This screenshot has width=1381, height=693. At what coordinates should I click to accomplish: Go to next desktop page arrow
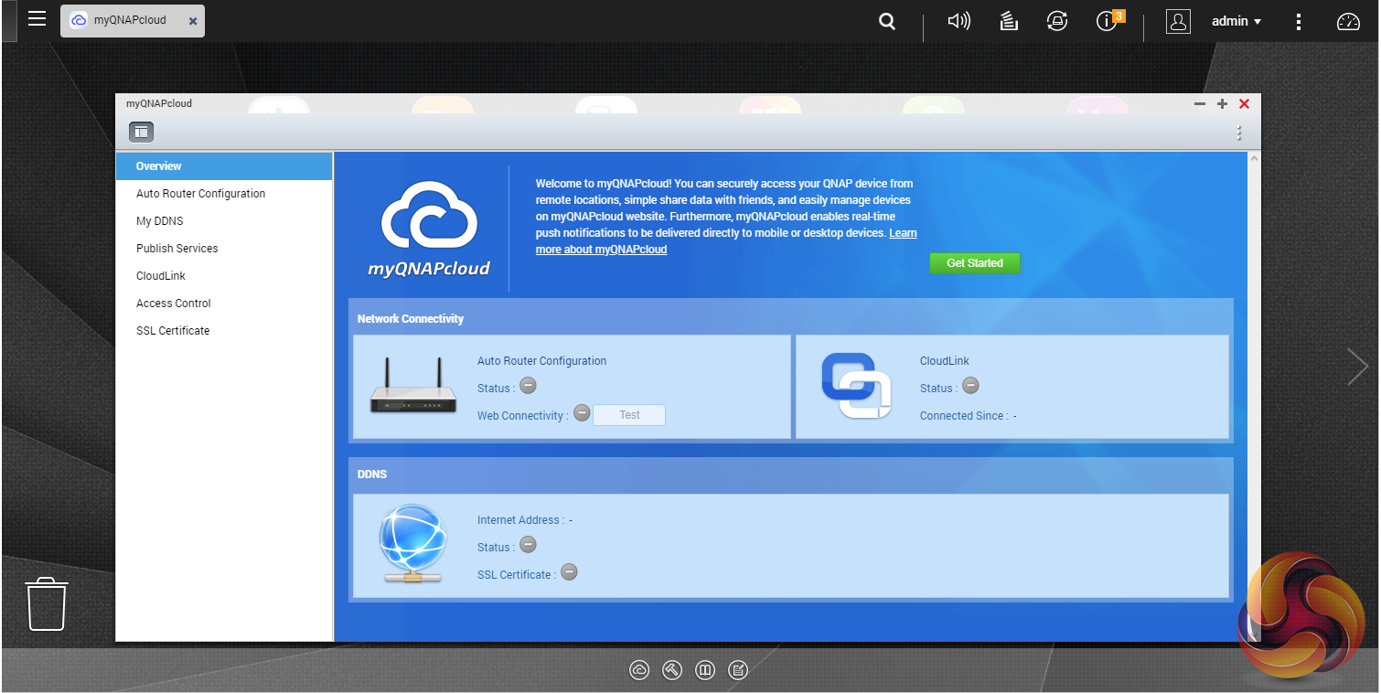1358,367
